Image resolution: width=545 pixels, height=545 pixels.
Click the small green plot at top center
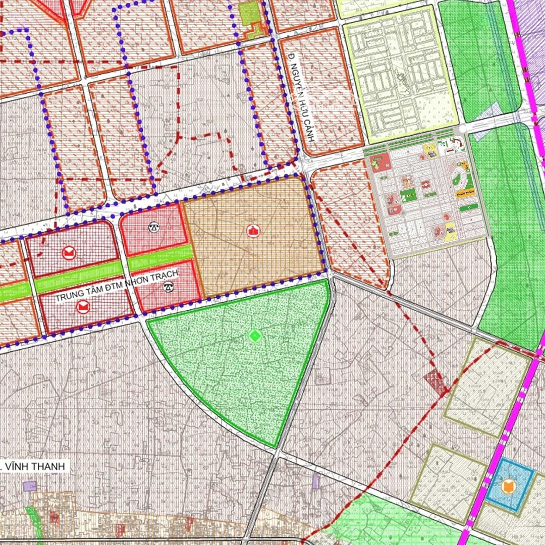coord(249,14)
